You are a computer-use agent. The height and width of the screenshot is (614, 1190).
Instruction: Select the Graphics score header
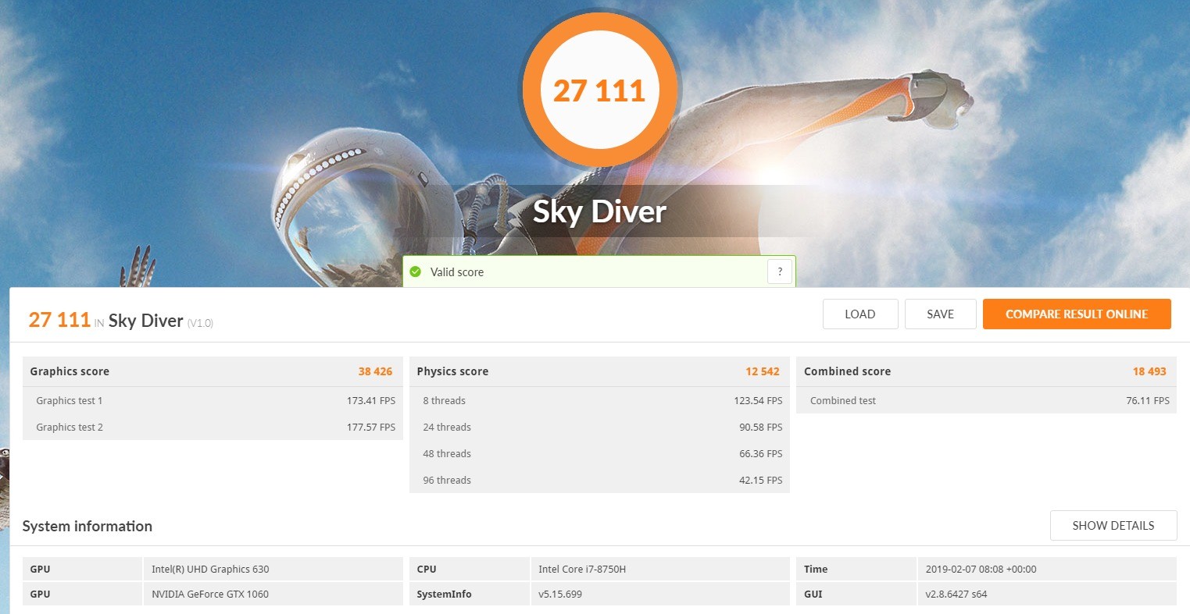212,372
